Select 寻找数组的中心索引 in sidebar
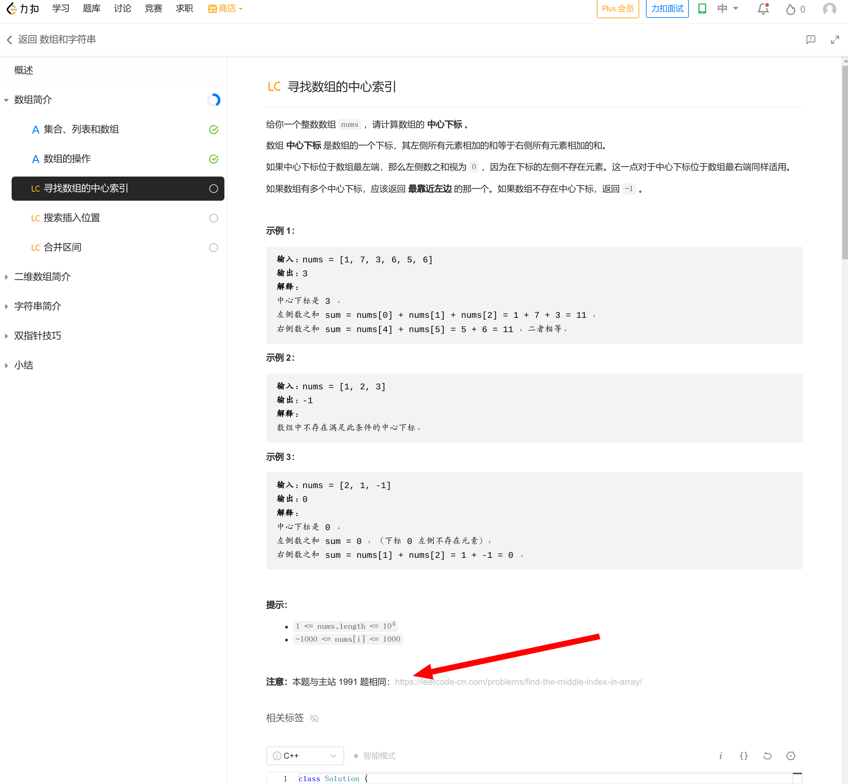Viewport: 848px width, 784px height. pyautogui.click(x=118, y=189)
